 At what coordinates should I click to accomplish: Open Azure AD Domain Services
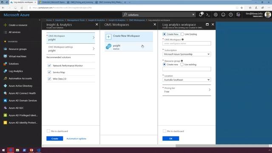[23, 101]
